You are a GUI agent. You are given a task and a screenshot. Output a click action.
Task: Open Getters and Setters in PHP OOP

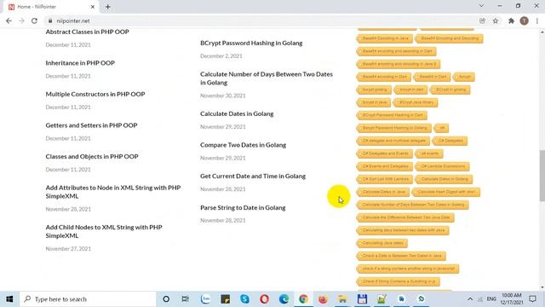tap(91, 125)
